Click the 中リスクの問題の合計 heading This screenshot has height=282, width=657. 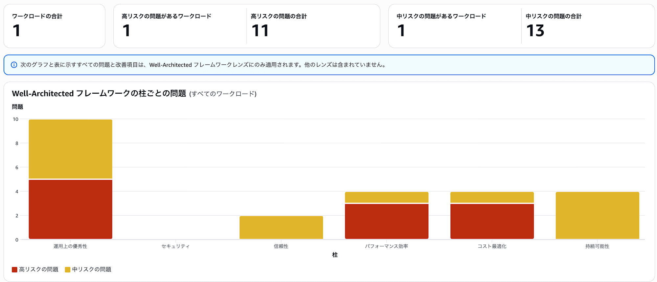(x=554, y=16)
